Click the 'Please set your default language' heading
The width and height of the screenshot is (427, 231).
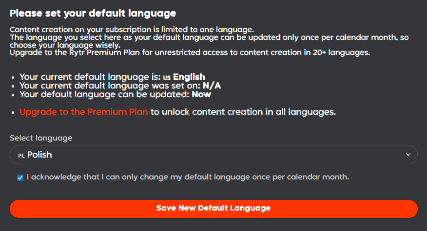tap(93, 13)
